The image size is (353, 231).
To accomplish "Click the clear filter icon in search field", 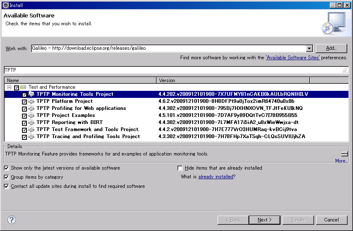I will point(344,71).
